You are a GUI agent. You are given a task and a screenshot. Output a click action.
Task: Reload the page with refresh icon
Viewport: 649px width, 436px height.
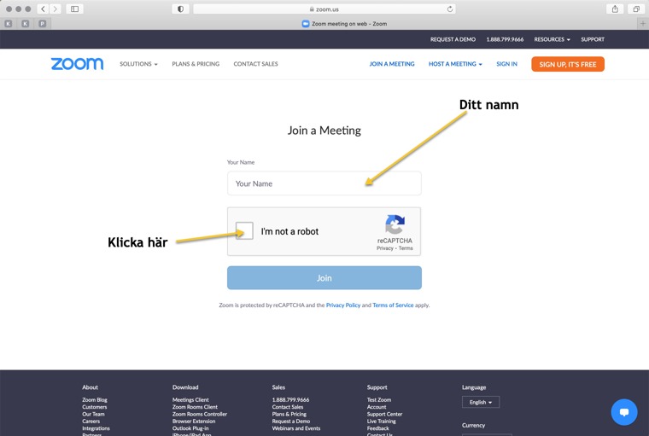(449, 9)
